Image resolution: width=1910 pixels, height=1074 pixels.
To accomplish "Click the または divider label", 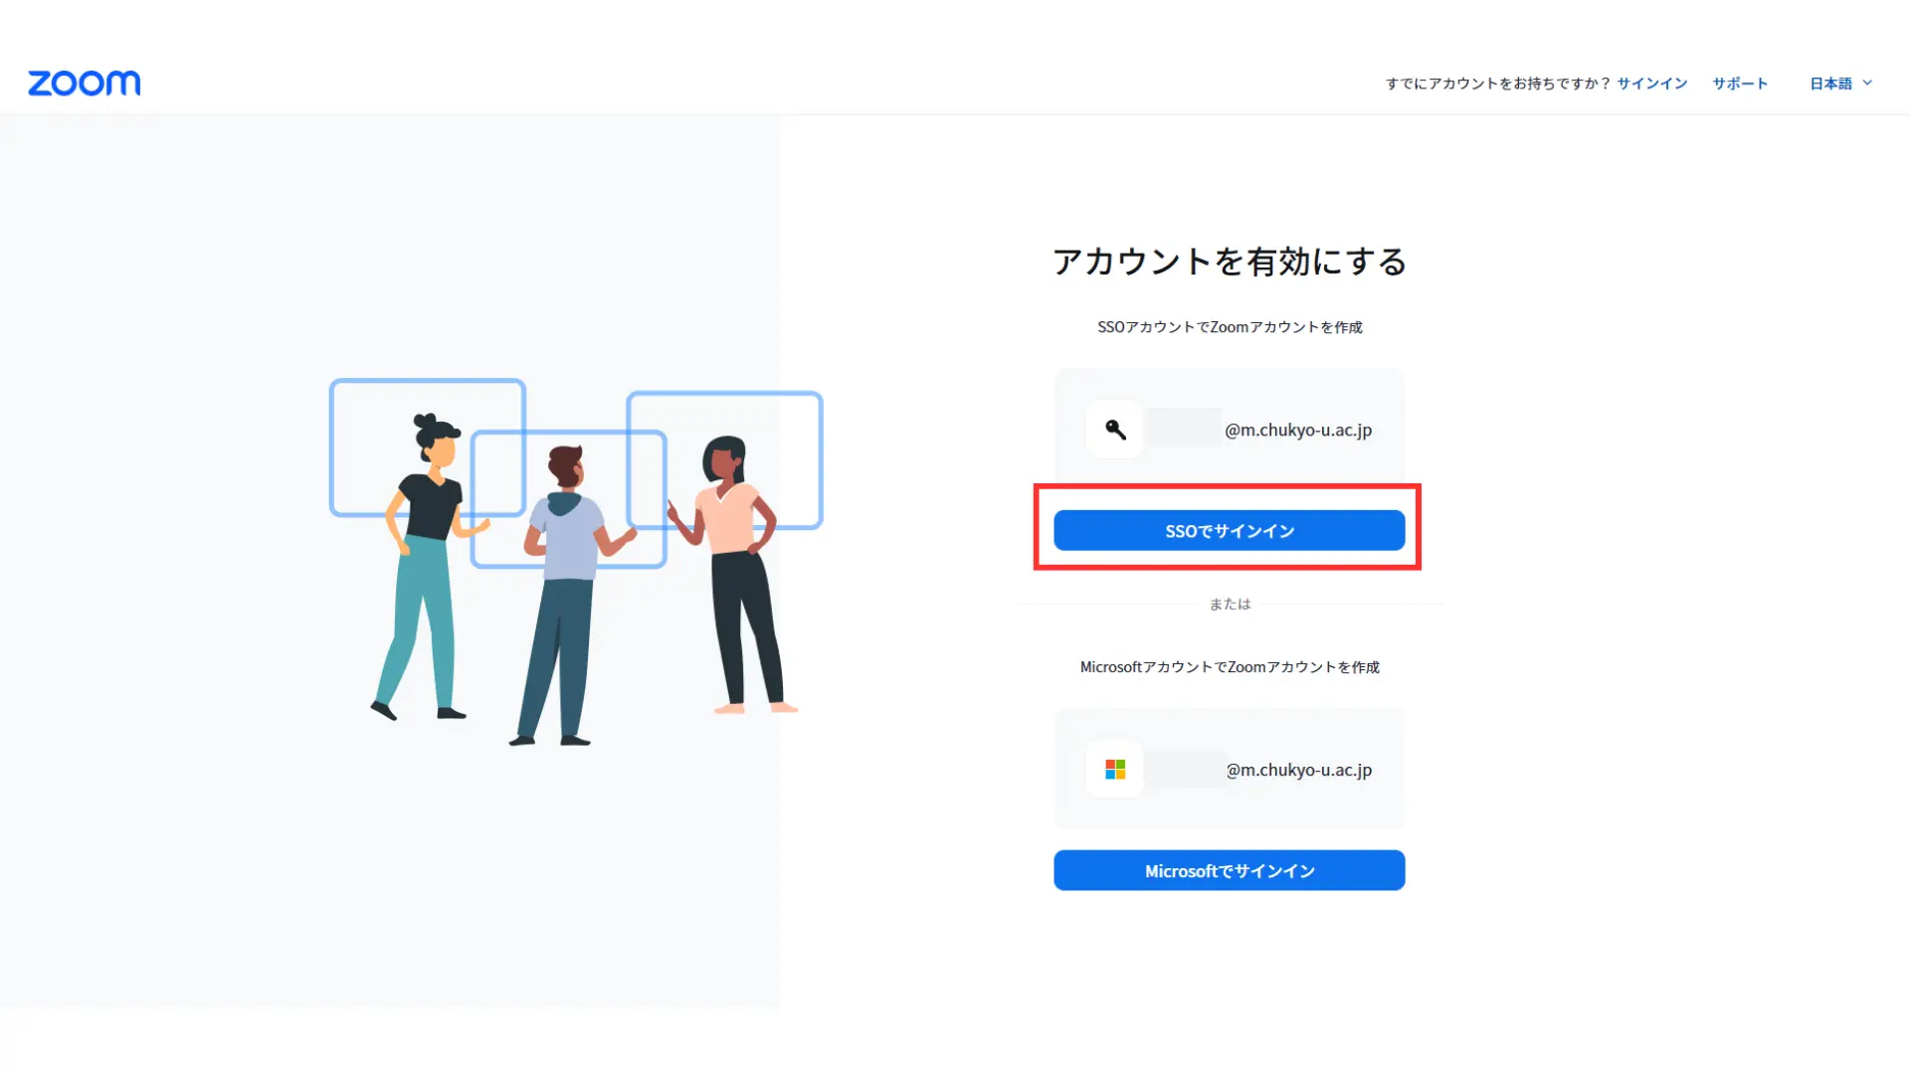I will (x=1230, y=604).
